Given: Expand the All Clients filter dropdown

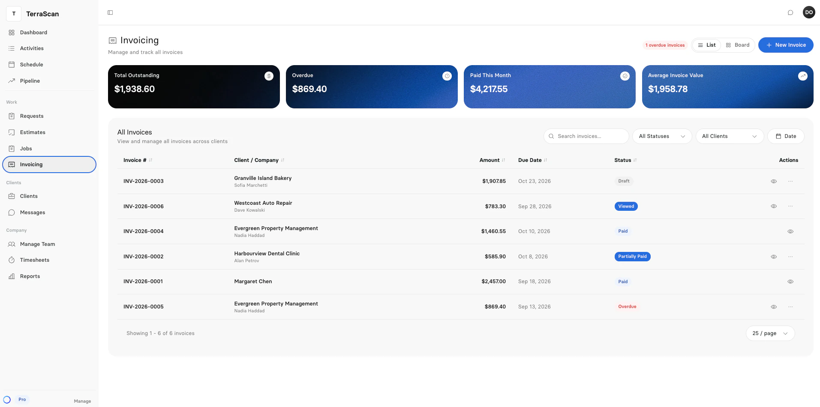Looking at the screenshot, I should pyautogui.click(x=730, y=136).
